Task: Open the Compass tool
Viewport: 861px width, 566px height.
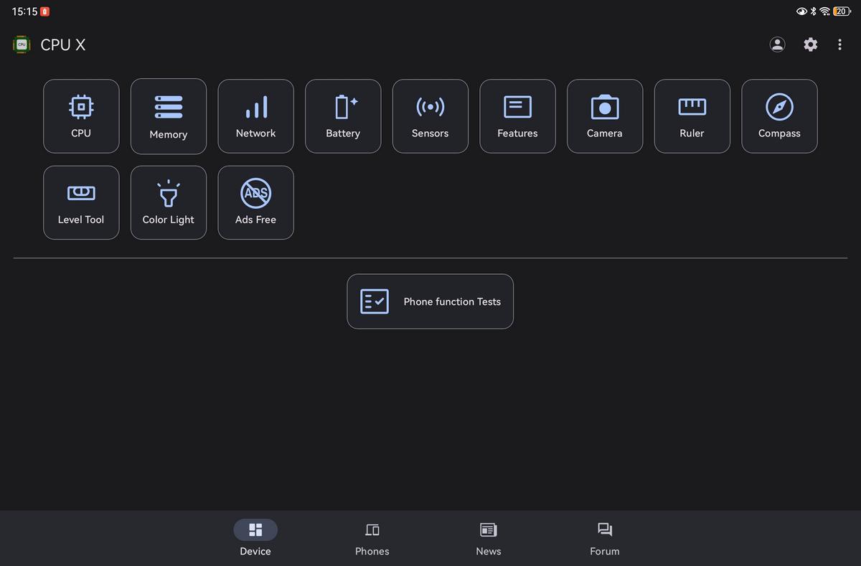Action: click(779, 116)
